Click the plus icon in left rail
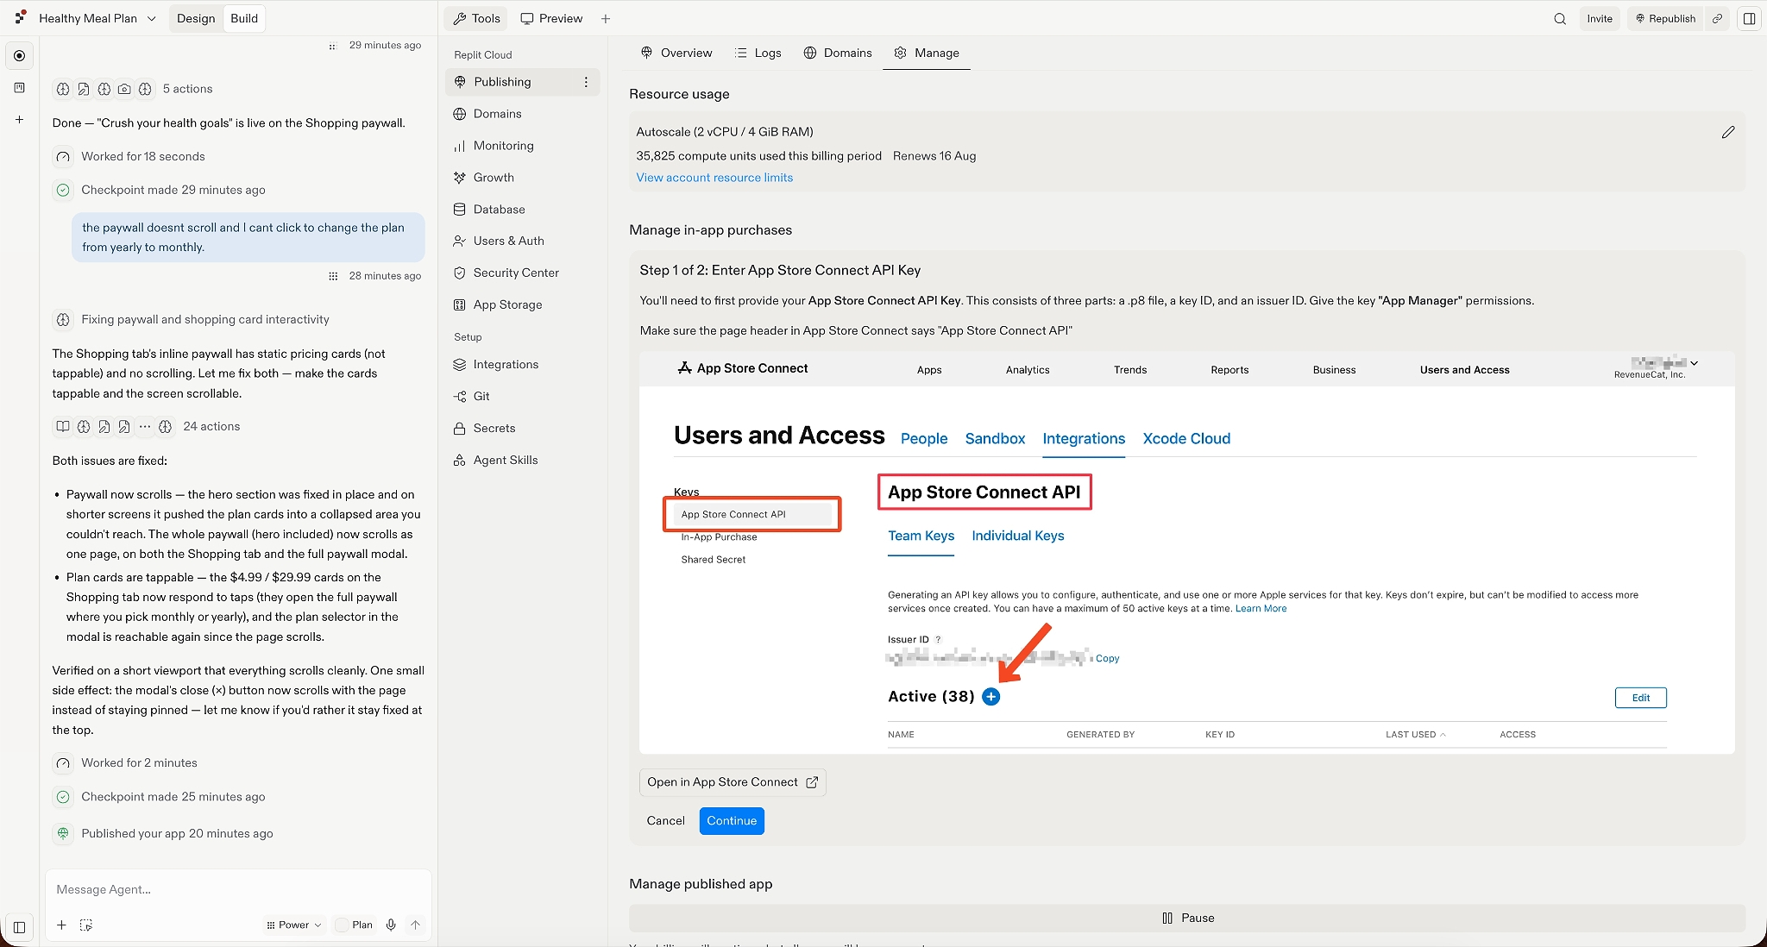Screen dimensions: 1767x947 [x=19, y=119]
